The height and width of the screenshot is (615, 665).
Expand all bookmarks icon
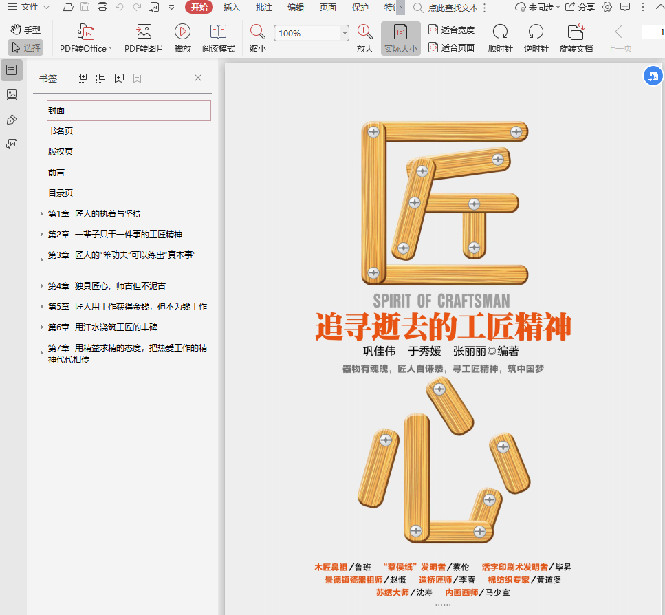coord(83,78)
